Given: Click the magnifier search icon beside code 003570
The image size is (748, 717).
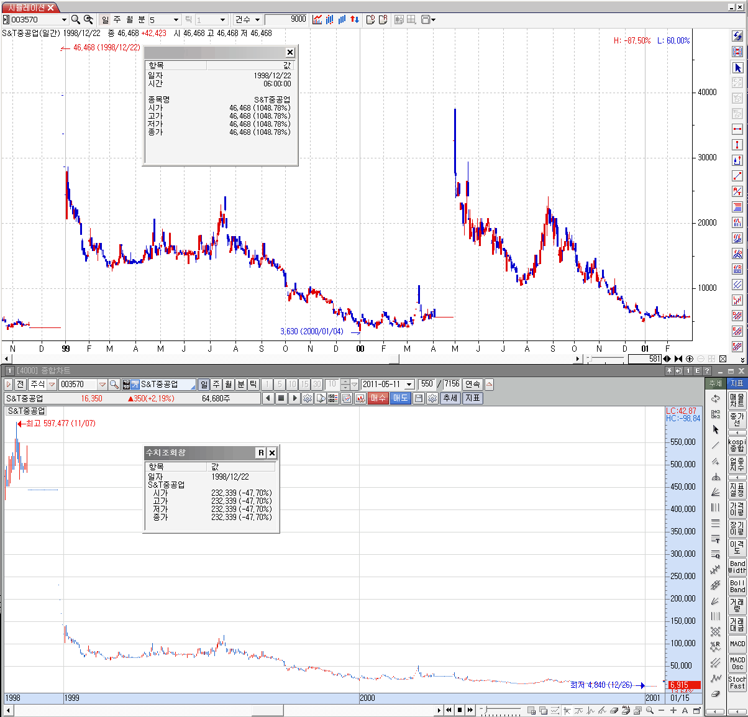Looking at the screenshot, I should point(75,19).
